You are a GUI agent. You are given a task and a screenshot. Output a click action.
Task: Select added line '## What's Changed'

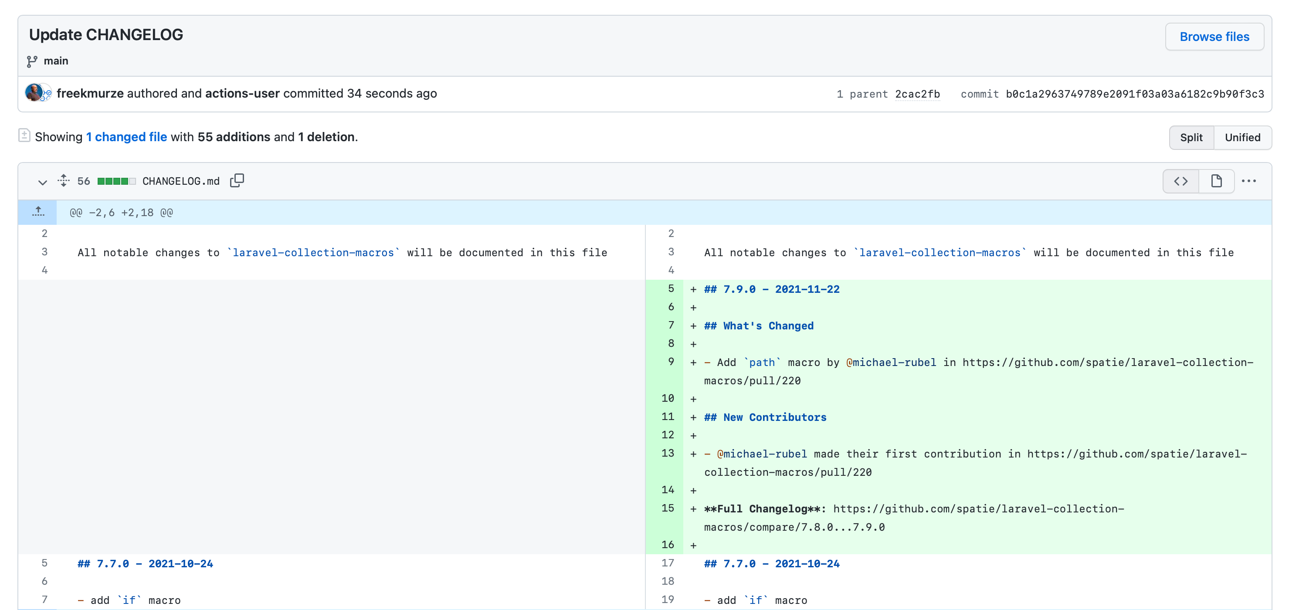(759, 326)
